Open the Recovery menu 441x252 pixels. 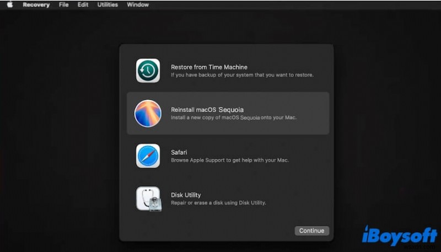point(36,5)
